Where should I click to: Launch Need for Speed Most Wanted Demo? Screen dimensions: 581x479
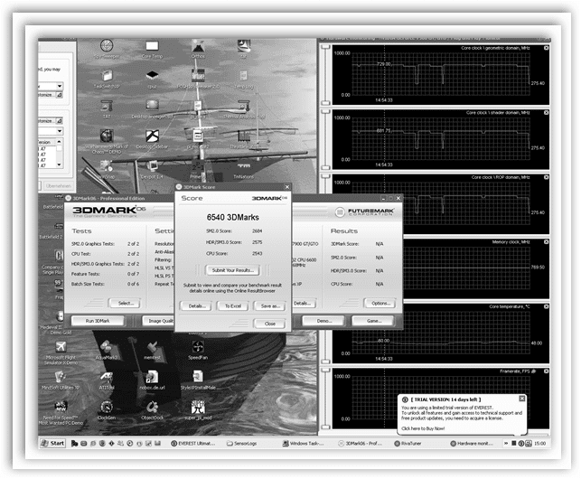tap(61, 413)
